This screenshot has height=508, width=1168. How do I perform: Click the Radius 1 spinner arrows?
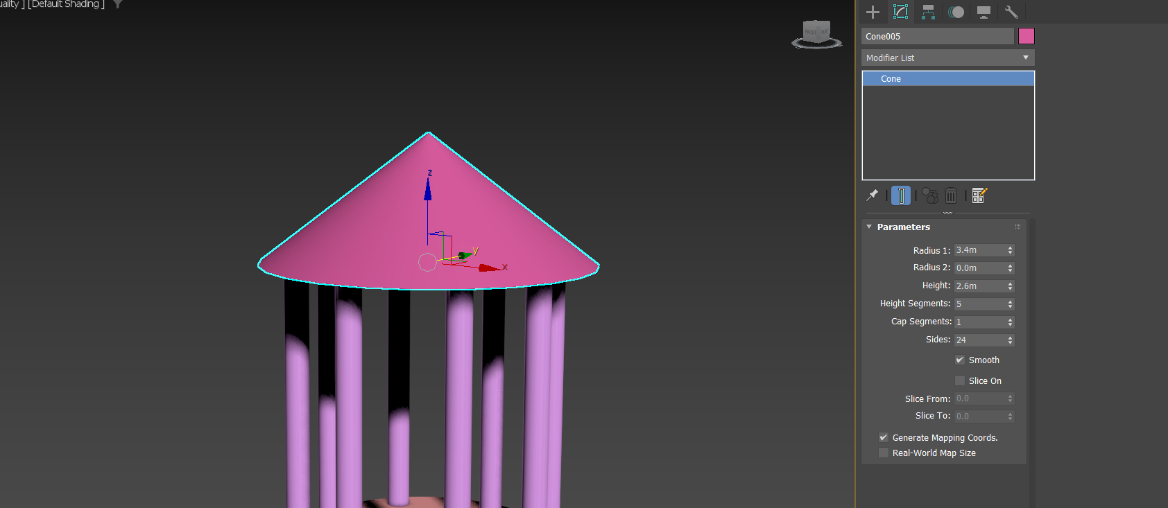(1011, 250)
